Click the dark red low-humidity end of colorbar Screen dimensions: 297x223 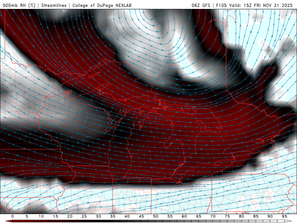10,221
